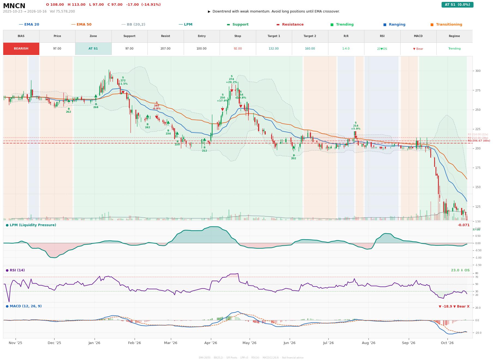Click the -18.9 Bear X MACD reading
The width and height of the screenshot is (493, 362).
(x=454, y=306)
